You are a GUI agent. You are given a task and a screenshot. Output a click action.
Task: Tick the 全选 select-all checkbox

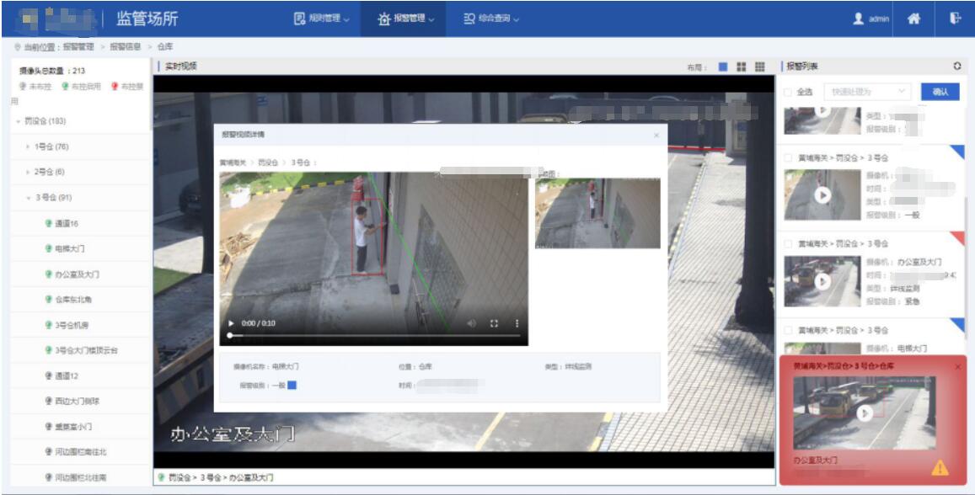coord(788,92)
